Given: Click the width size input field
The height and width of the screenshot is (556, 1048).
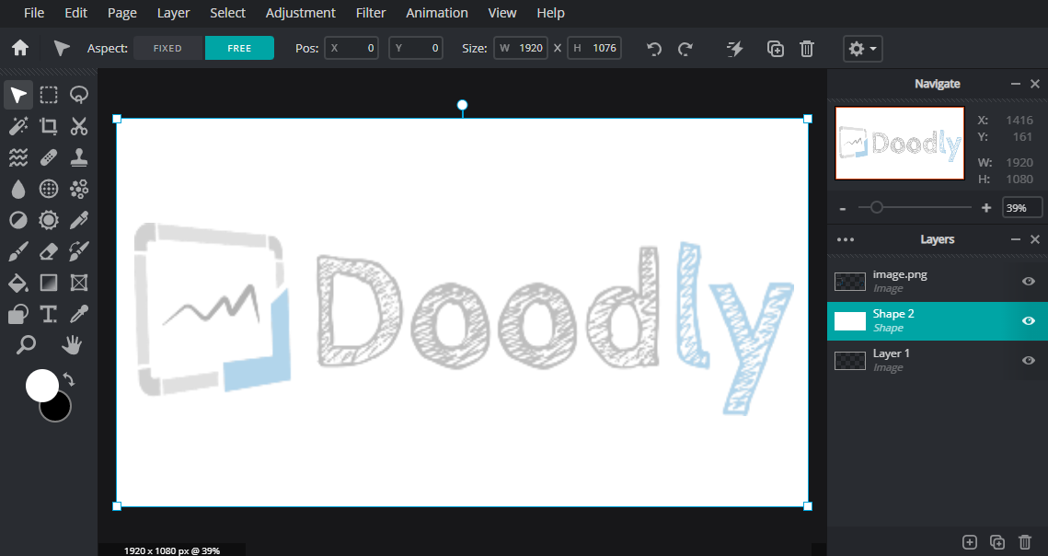Looking at the screenshot, I should [x=521, y=48].
